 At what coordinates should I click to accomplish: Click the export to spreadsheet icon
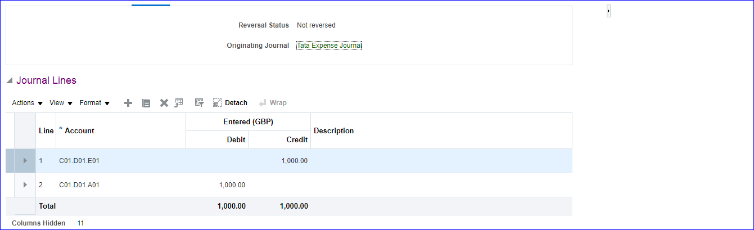tap(179, 103)
